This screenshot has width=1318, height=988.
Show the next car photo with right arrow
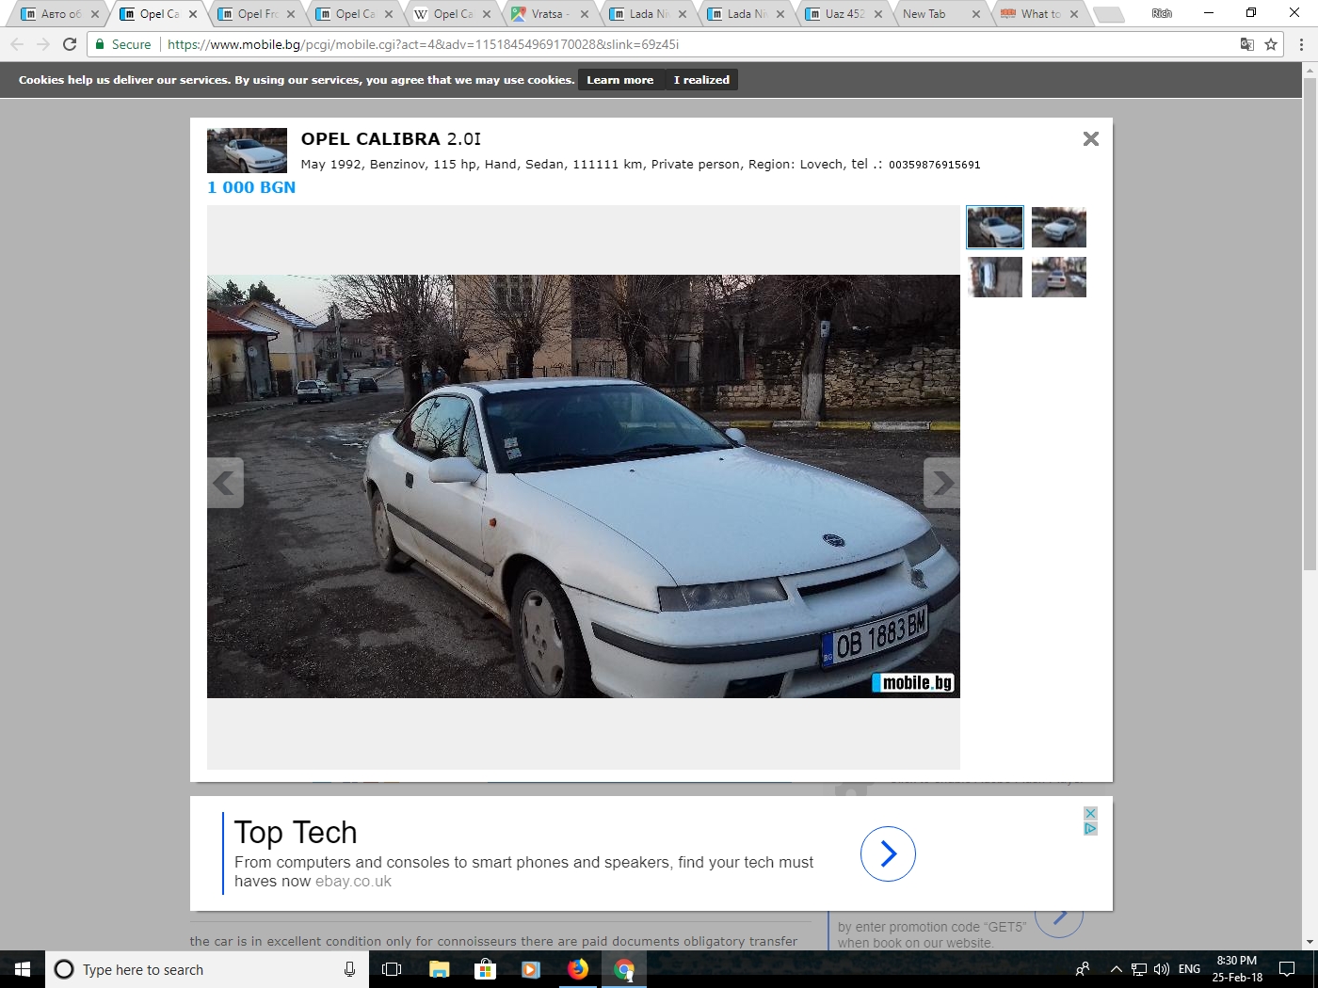(941, 483)
